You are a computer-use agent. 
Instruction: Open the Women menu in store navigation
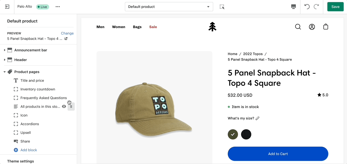[x=118, y=27]
